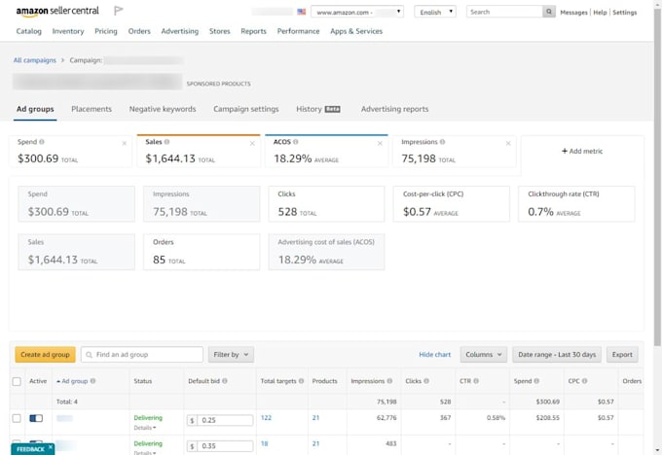Screen dimensions: 662x455
Task: Click info icon in Total targets header
Action: tap(301, 381)
